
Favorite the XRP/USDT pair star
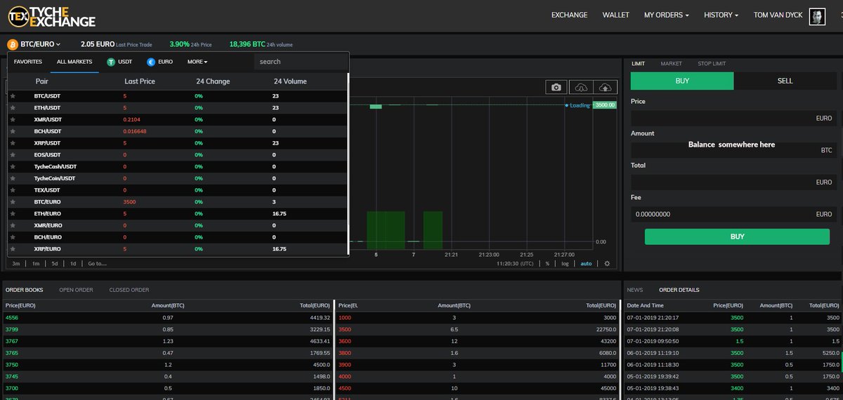pos(13,143)
